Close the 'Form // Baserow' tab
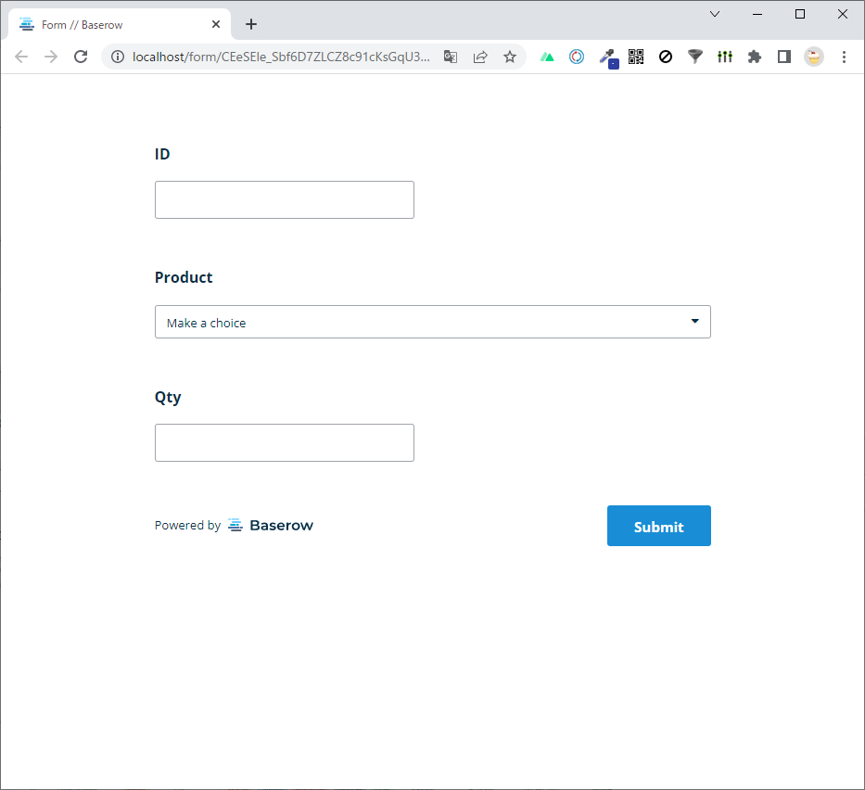Image resolution: width=865 pixels, height=790 pixels. coord(216,24)
